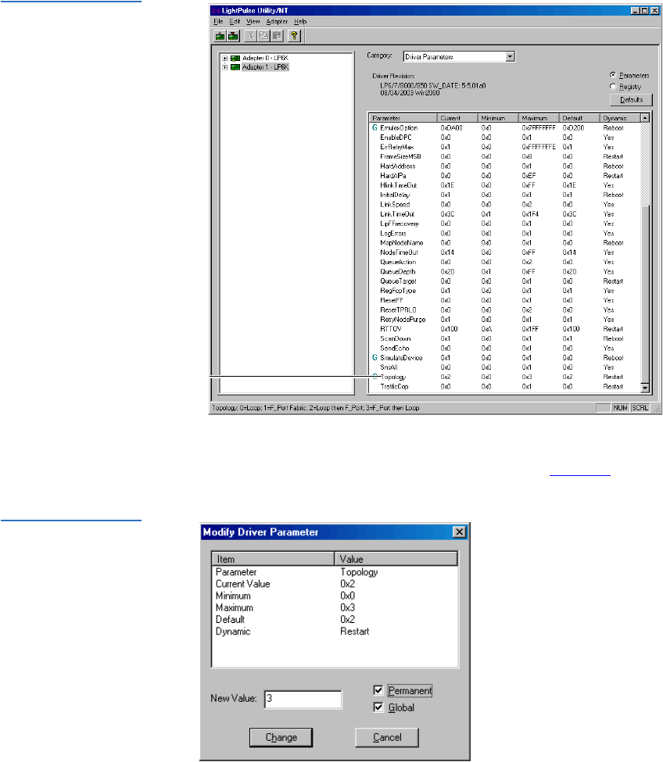Select the LinkSpeed parameter row

tap(504, 205)
